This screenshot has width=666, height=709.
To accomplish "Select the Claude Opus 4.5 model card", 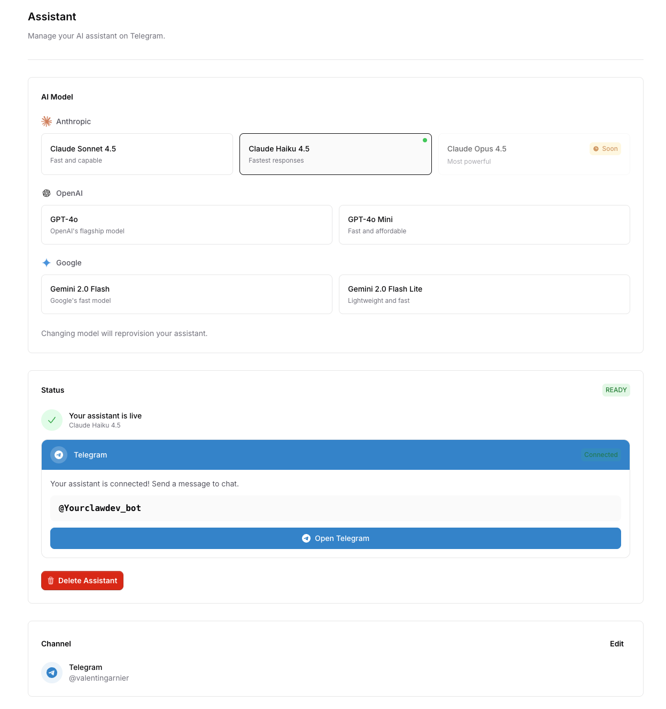I will click(534, 154).
